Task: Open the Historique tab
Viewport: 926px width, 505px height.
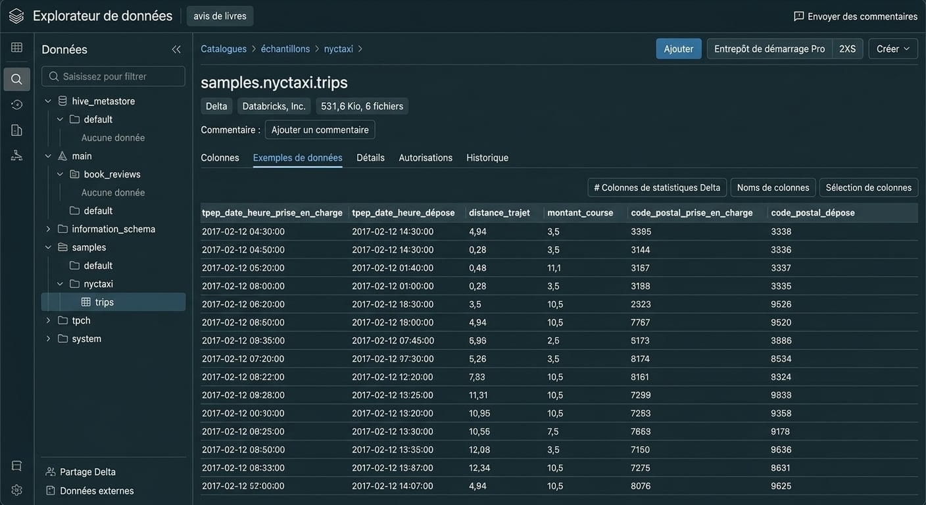Action: click(x=487, y=158)
